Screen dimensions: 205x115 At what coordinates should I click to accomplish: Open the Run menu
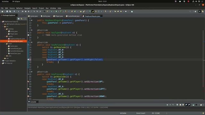[x=47, y=8]
